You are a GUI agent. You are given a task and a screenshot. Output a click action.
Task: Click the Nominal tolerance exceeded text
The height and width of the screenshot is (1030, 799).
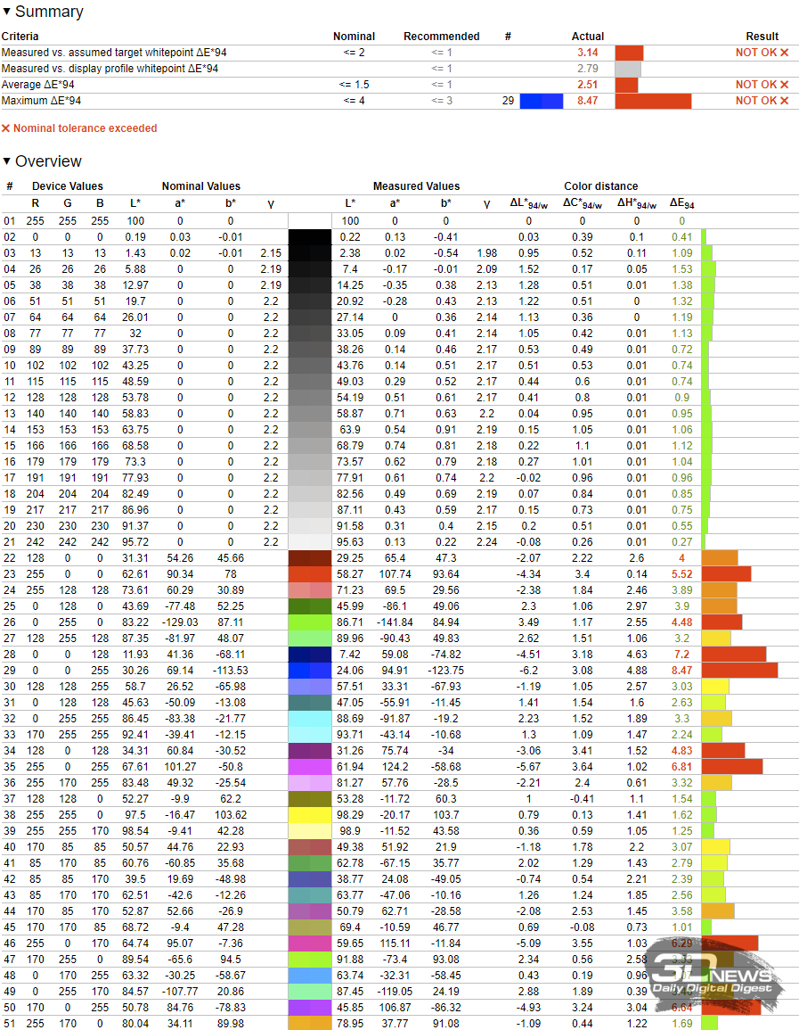tap(85, 128)
